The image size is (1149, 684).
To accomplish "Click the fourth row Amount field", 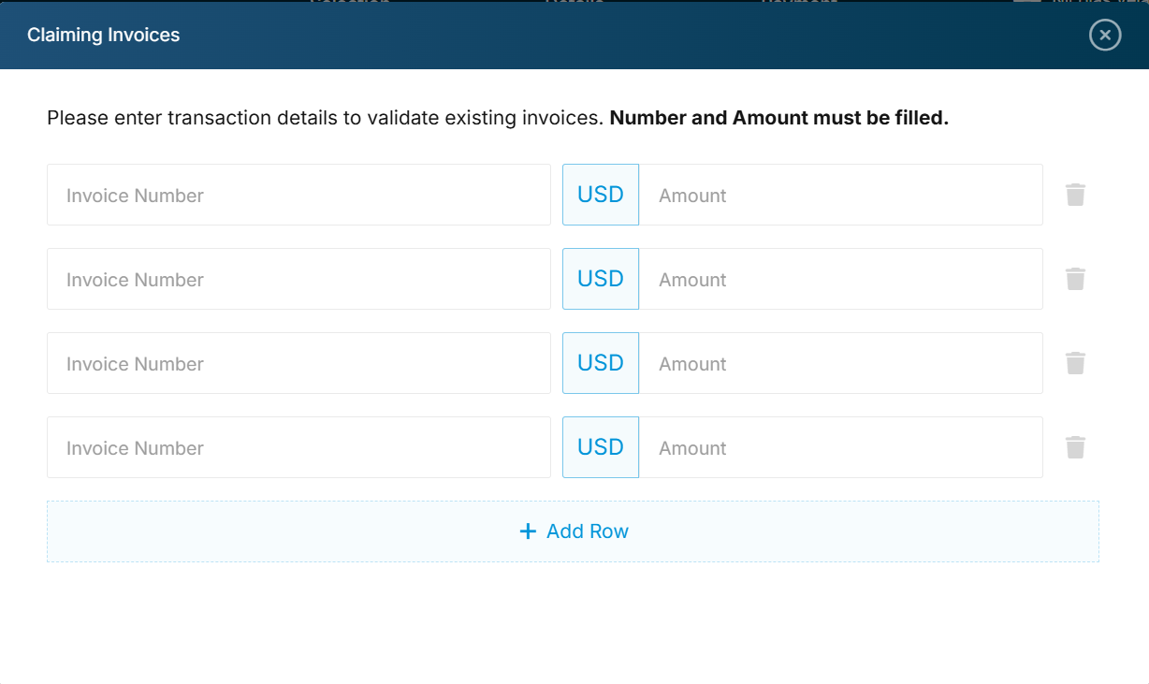I will 840,447.
